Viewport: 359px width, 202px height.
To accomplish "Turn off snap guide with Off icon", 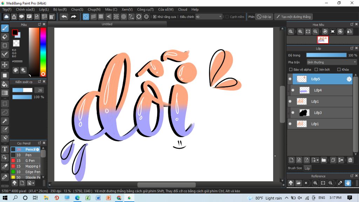I will 86,17.
